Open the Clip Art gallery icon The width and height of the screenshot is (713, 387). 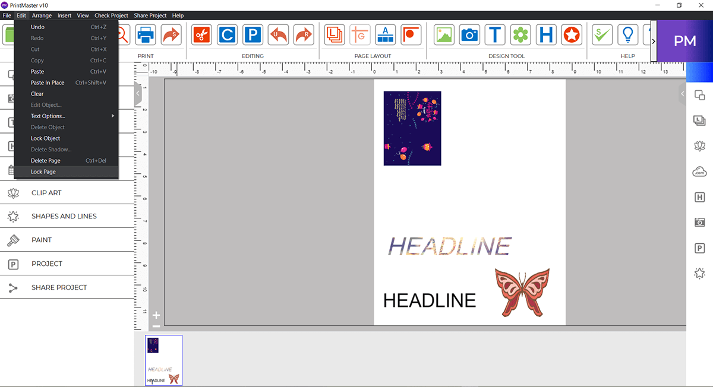click(x=521, y=34)
